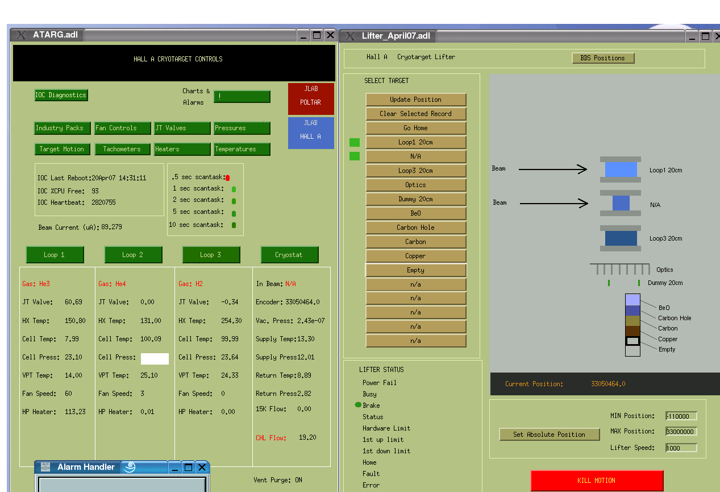Select Loop3 20cm target button

coord(416,171)
